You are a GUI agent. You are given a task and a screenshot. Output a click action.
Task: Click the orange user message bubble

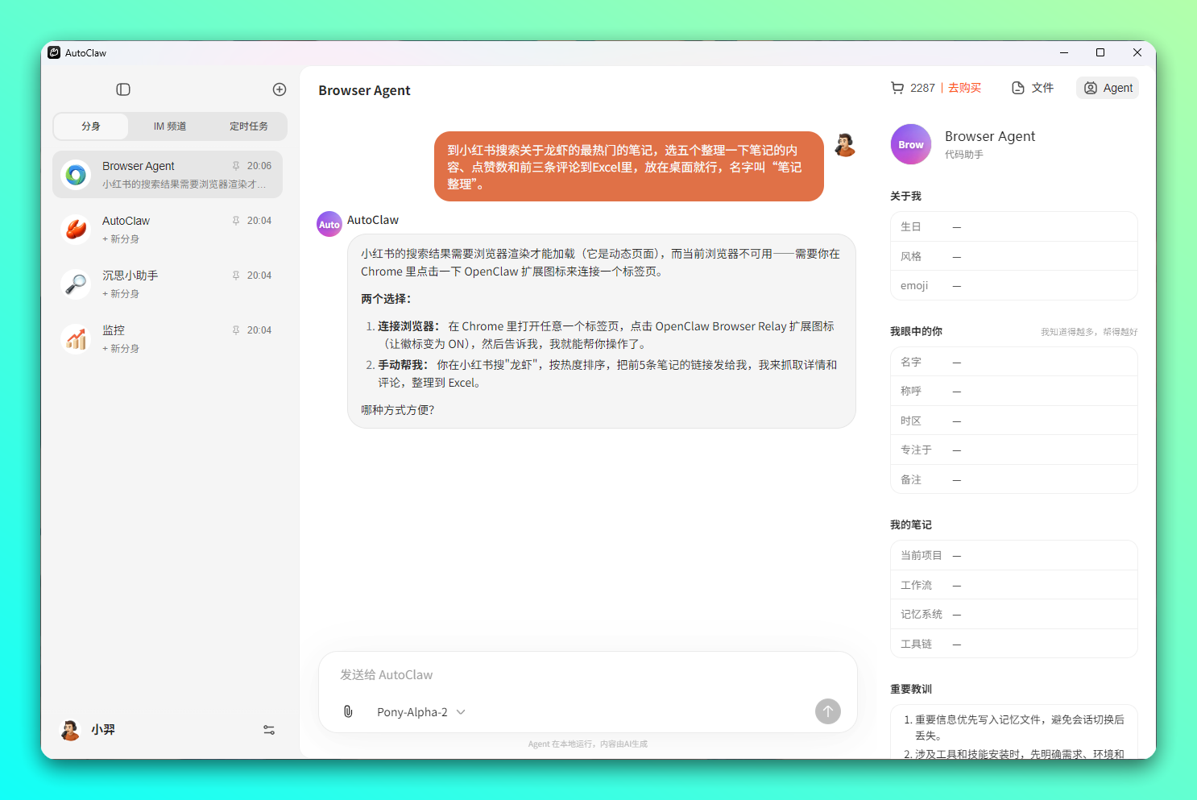[629, 167]
